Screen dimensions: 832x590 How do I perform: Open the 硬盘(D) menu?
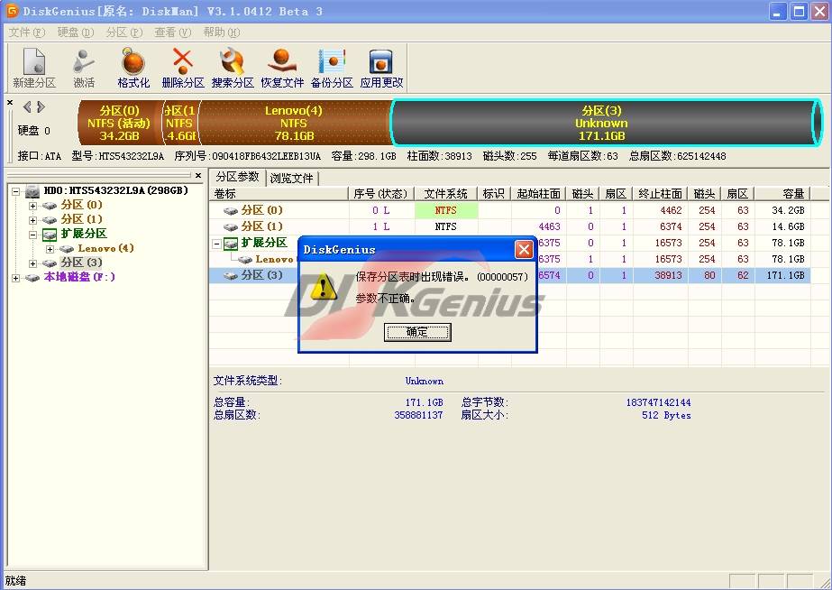tap(76, 32)
